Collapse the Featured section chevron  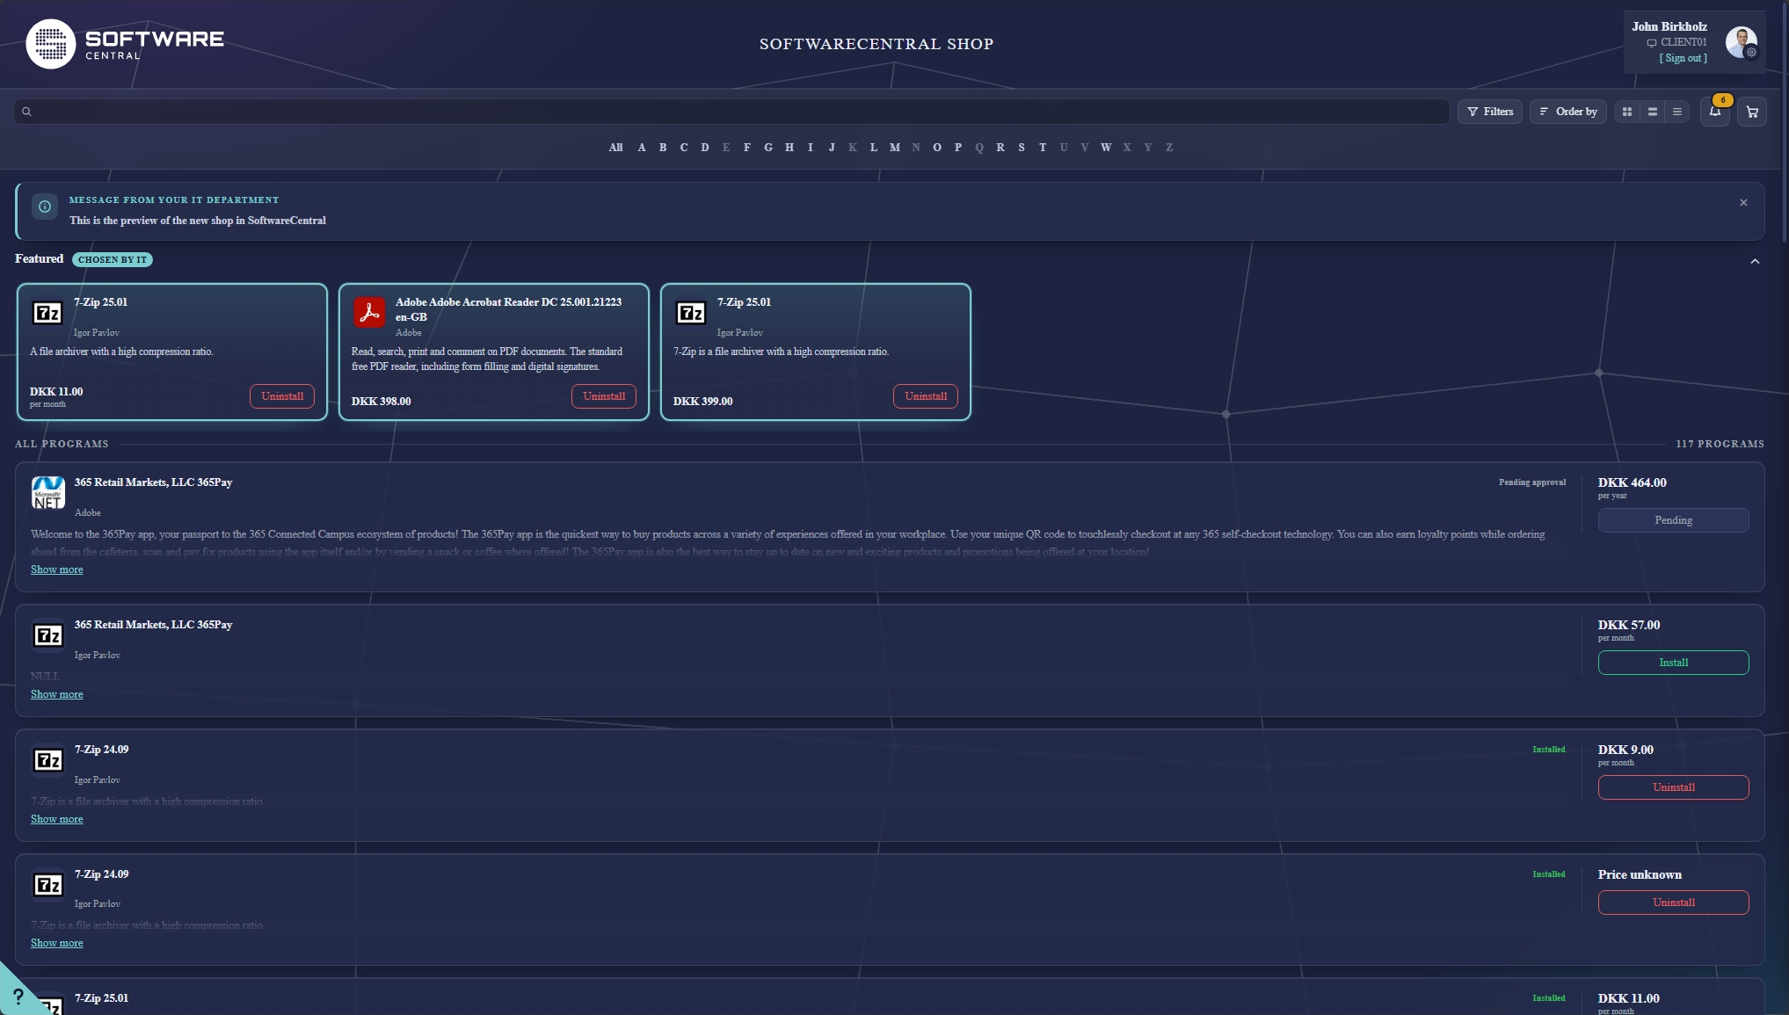(x=1755, y=261)
